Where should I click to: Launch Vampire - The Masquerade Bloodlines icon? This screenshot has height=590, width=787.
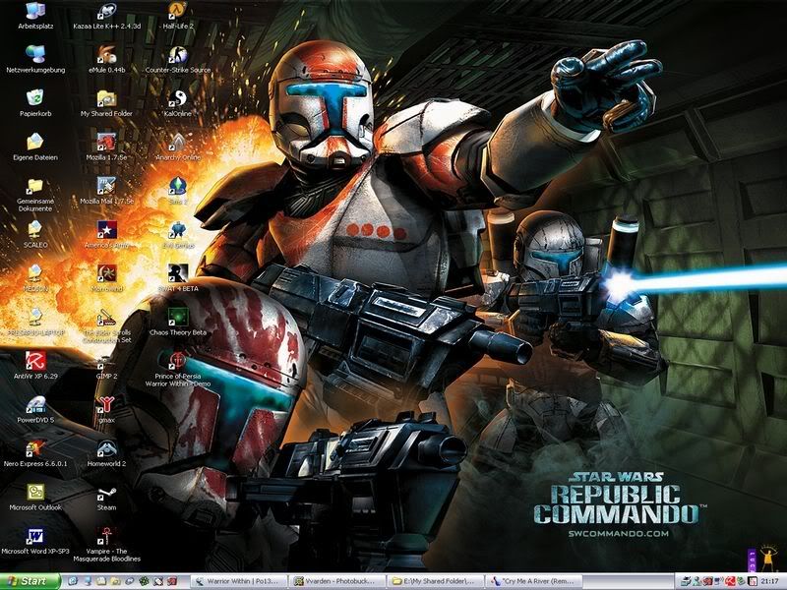coord(106,544)
